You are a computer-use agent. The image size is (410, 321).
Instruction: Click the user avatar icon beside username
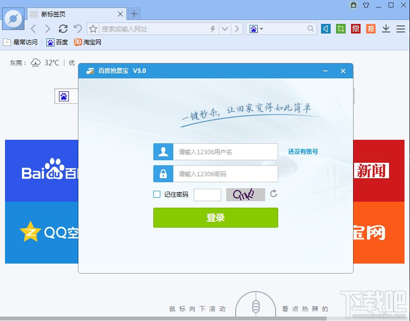(163, 152)
